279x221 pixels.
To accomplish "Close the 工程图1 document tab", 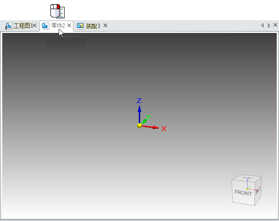I will (x=35, y=26).
